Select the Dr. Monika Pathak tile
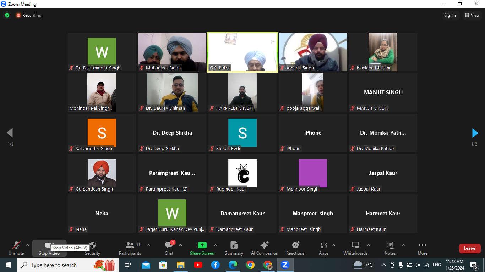Screen dimensions: 485x272 (383, 133)
